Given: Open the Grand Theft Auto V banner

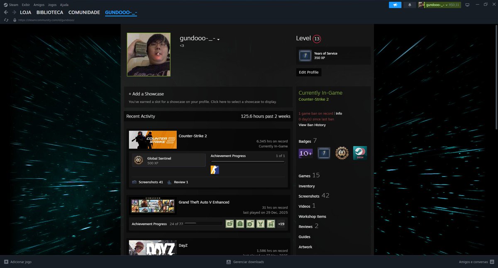Looking at the screenshot, I should click(153, 206).
